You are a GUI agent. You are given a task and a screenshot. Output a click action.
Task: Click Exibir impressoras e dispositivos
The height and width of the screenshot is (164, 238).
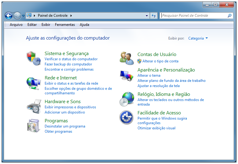tap(70, 107)
